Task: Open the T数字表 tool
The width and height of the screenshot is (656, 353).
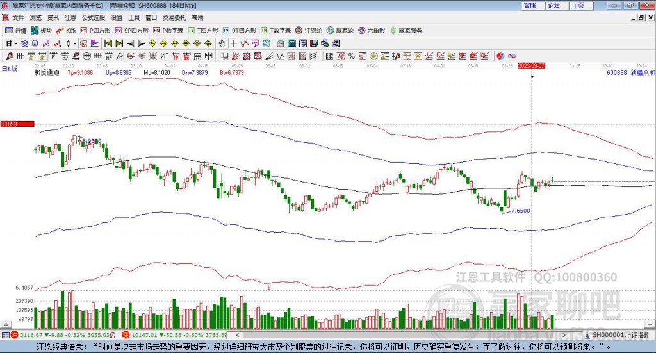Action: click(x=275, y=31)
